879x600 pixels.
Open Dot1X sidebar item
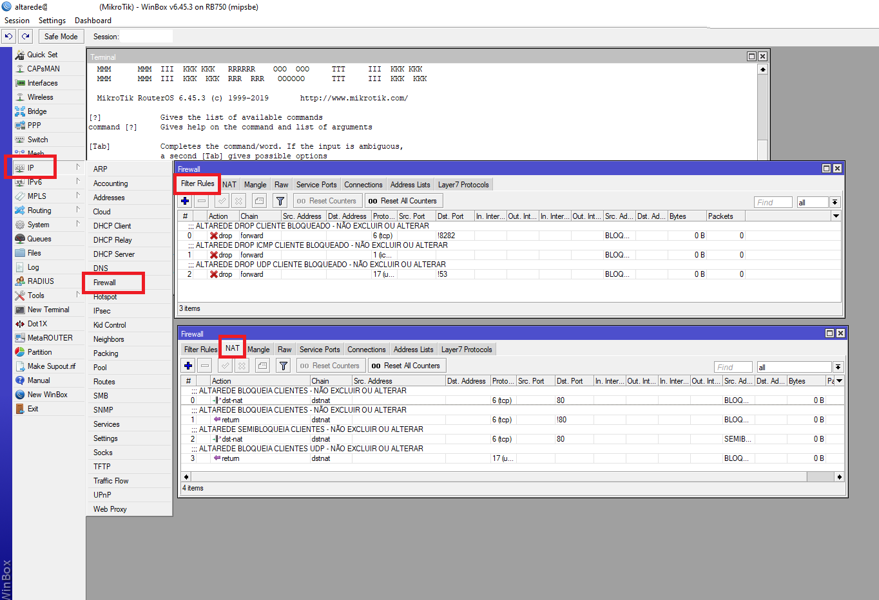pos(37,324)
